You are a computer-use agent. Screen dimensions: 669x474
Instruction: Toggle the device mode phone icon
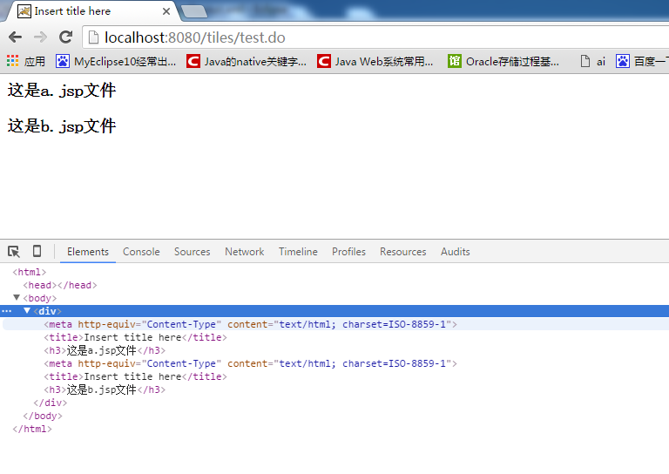click(x=37, y=252)
